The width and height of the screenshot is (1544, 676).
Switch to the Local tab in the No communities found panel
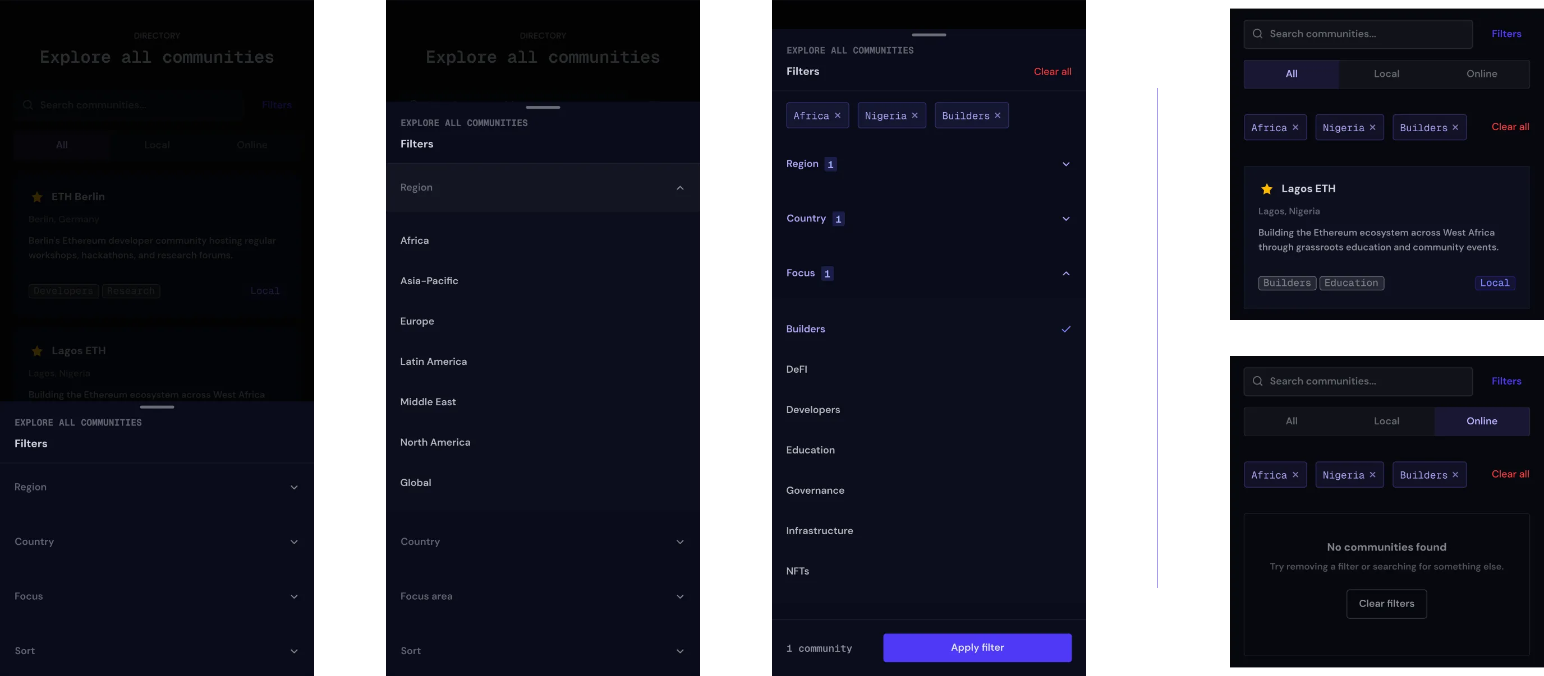click(x=1386, y=421)
